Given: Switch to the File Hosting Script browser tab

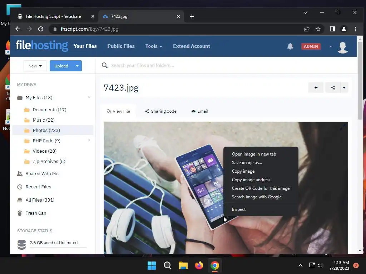Looking at the screenshot, I should [53, 16].
